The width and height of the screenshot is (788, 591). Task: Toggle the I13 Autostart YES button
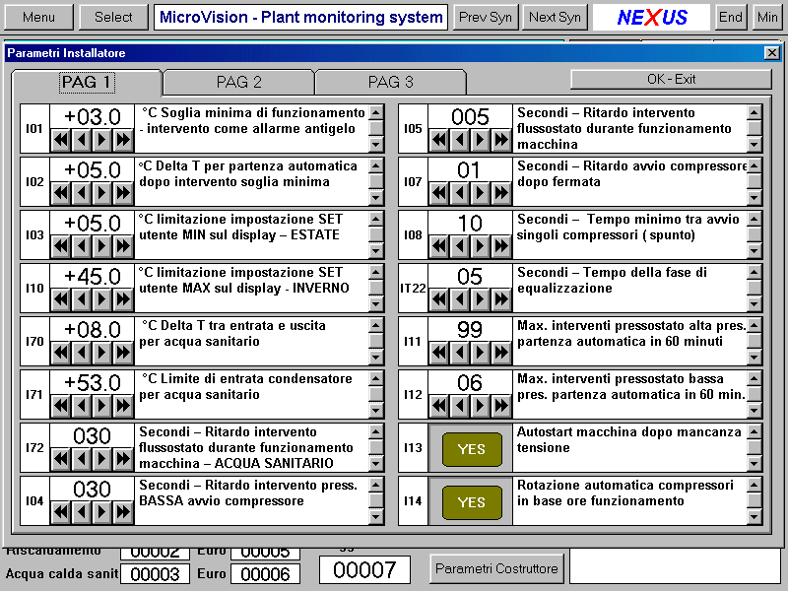coord(472,449)
